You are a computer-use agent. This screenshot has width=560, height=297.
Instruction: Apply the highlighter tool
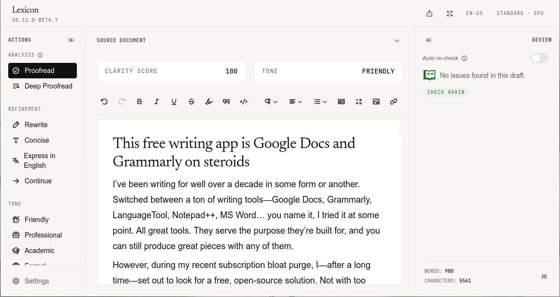click(x=209, y=102)
